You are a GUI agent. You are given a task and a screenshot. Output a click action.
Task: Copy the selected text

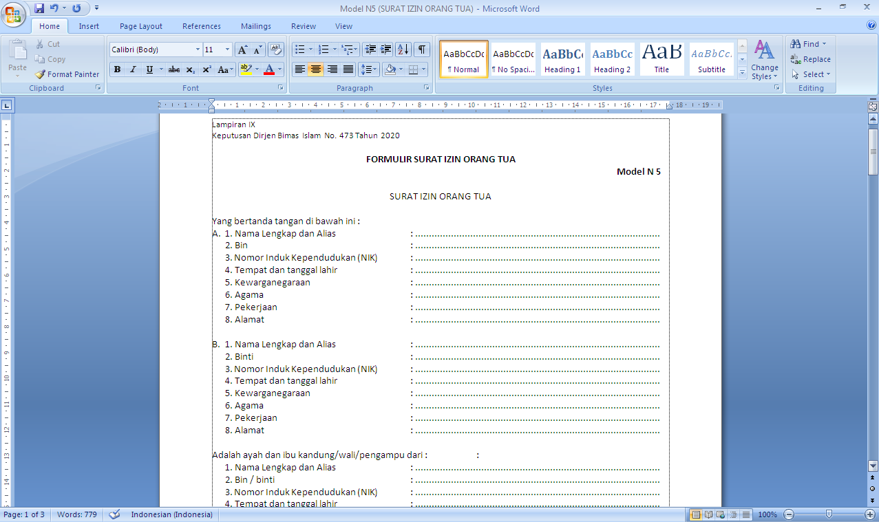(x=50, y=59)
